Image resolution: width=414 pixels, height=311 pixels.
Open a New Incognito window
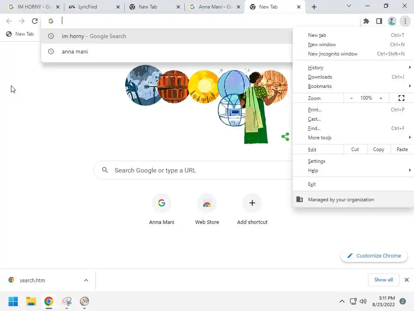coord(353,54)
